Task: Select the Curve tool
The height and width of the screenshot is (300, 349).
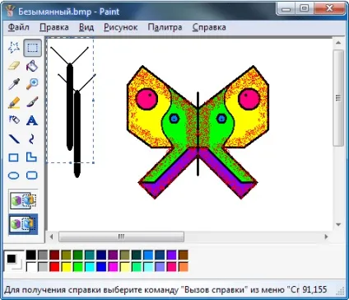Action: [x=32, y=138]
